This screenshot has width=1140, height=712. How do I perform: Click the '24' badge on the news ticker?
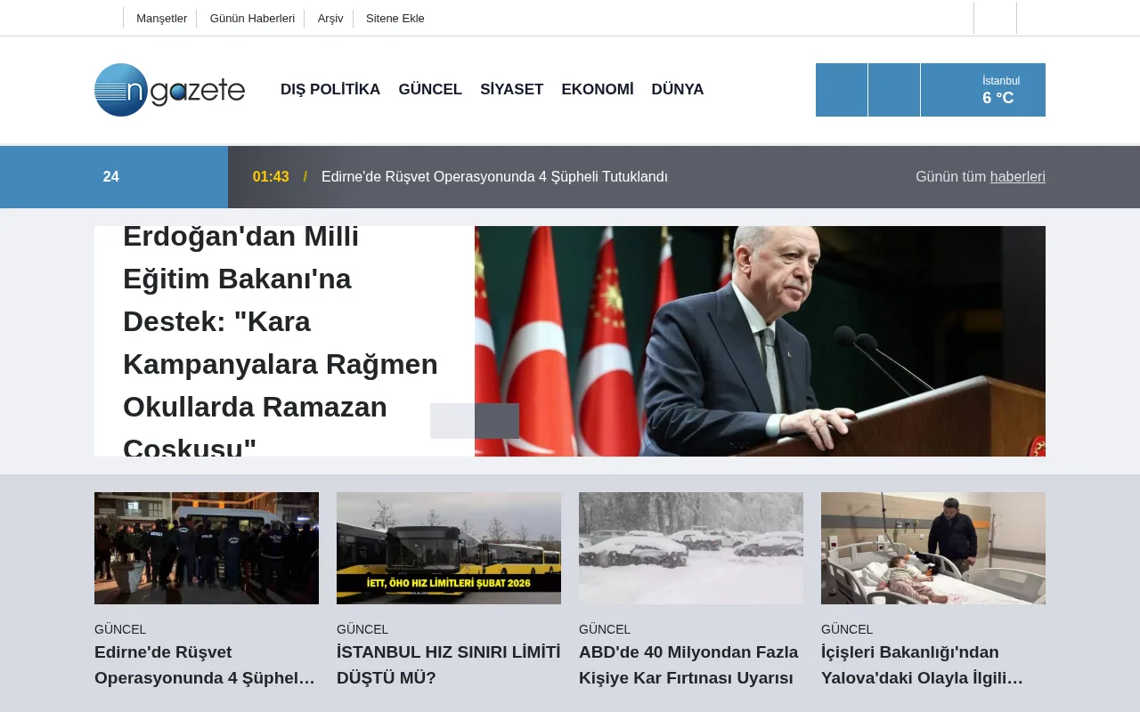[x=112, y=176]
